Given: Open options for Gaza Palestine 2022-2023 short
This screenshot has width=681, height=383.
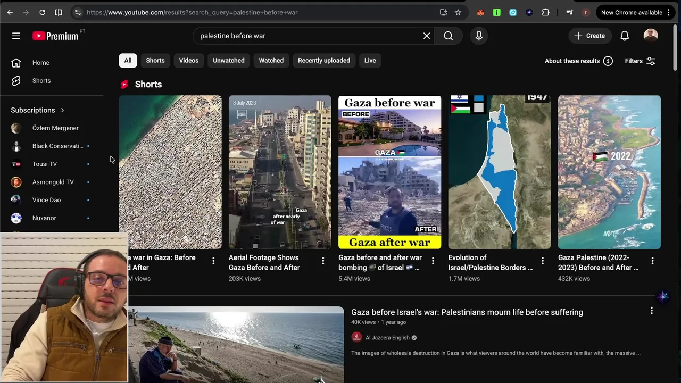Looking at the screenshot, I should click(x=653, y=261).
